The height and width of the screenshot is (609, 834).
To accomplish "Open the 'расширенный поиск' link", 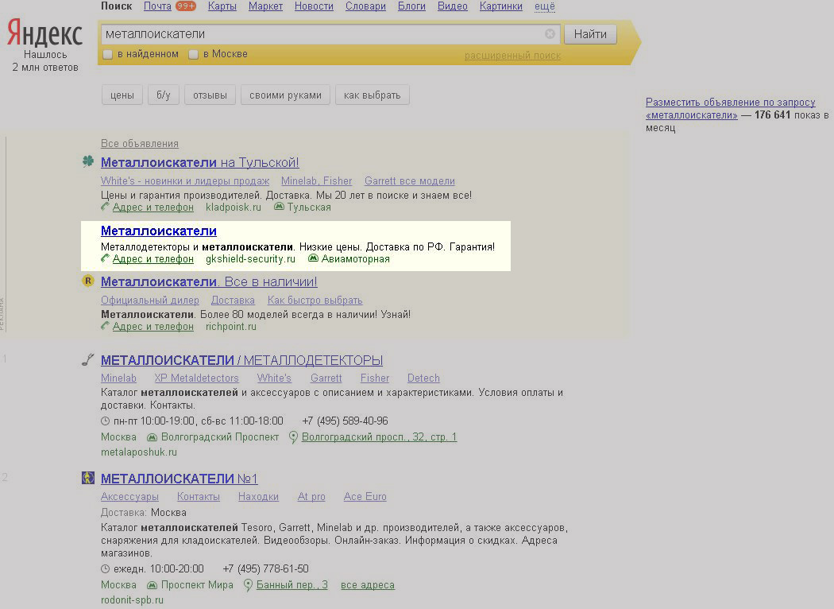I will (x=513, y=56).
